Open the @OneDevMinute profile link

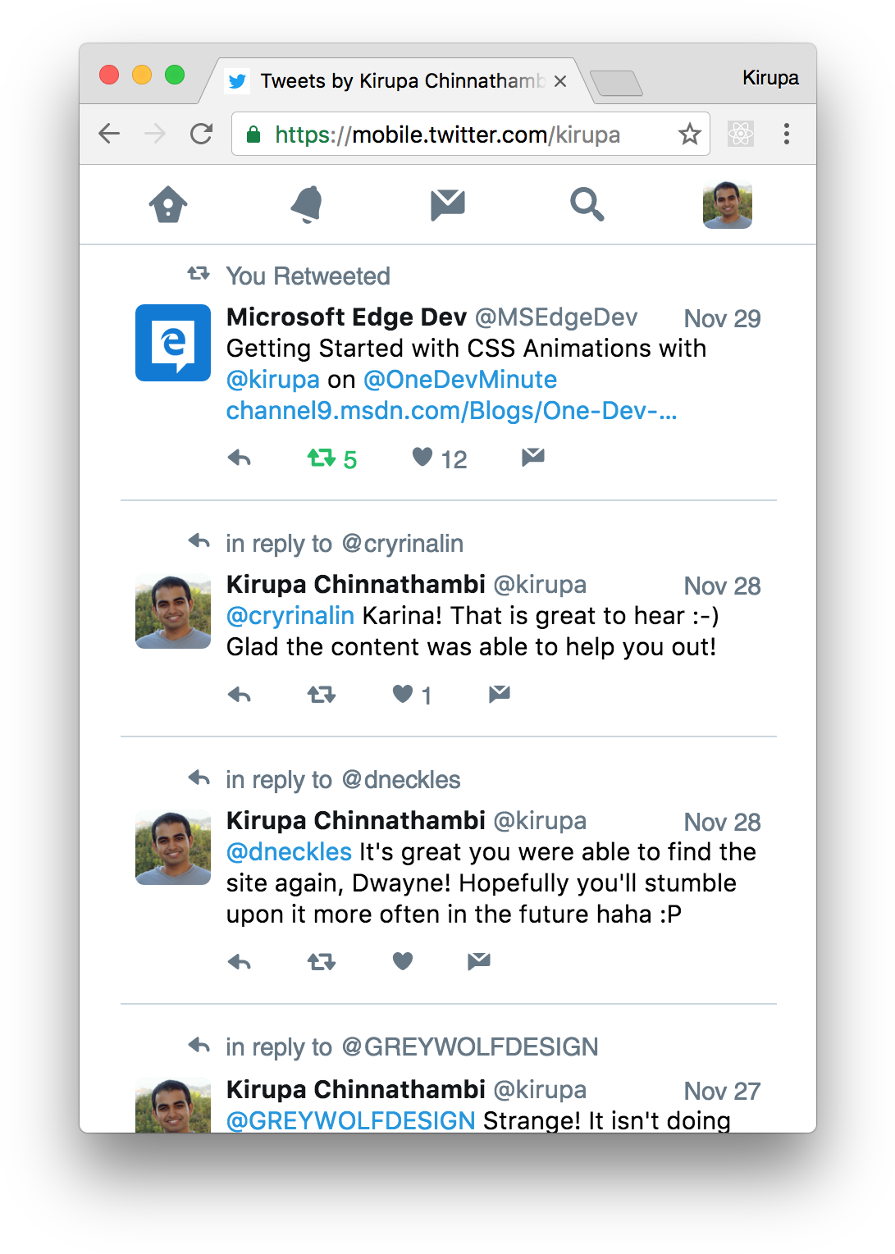pyautogui.click(x=460, y=380)
